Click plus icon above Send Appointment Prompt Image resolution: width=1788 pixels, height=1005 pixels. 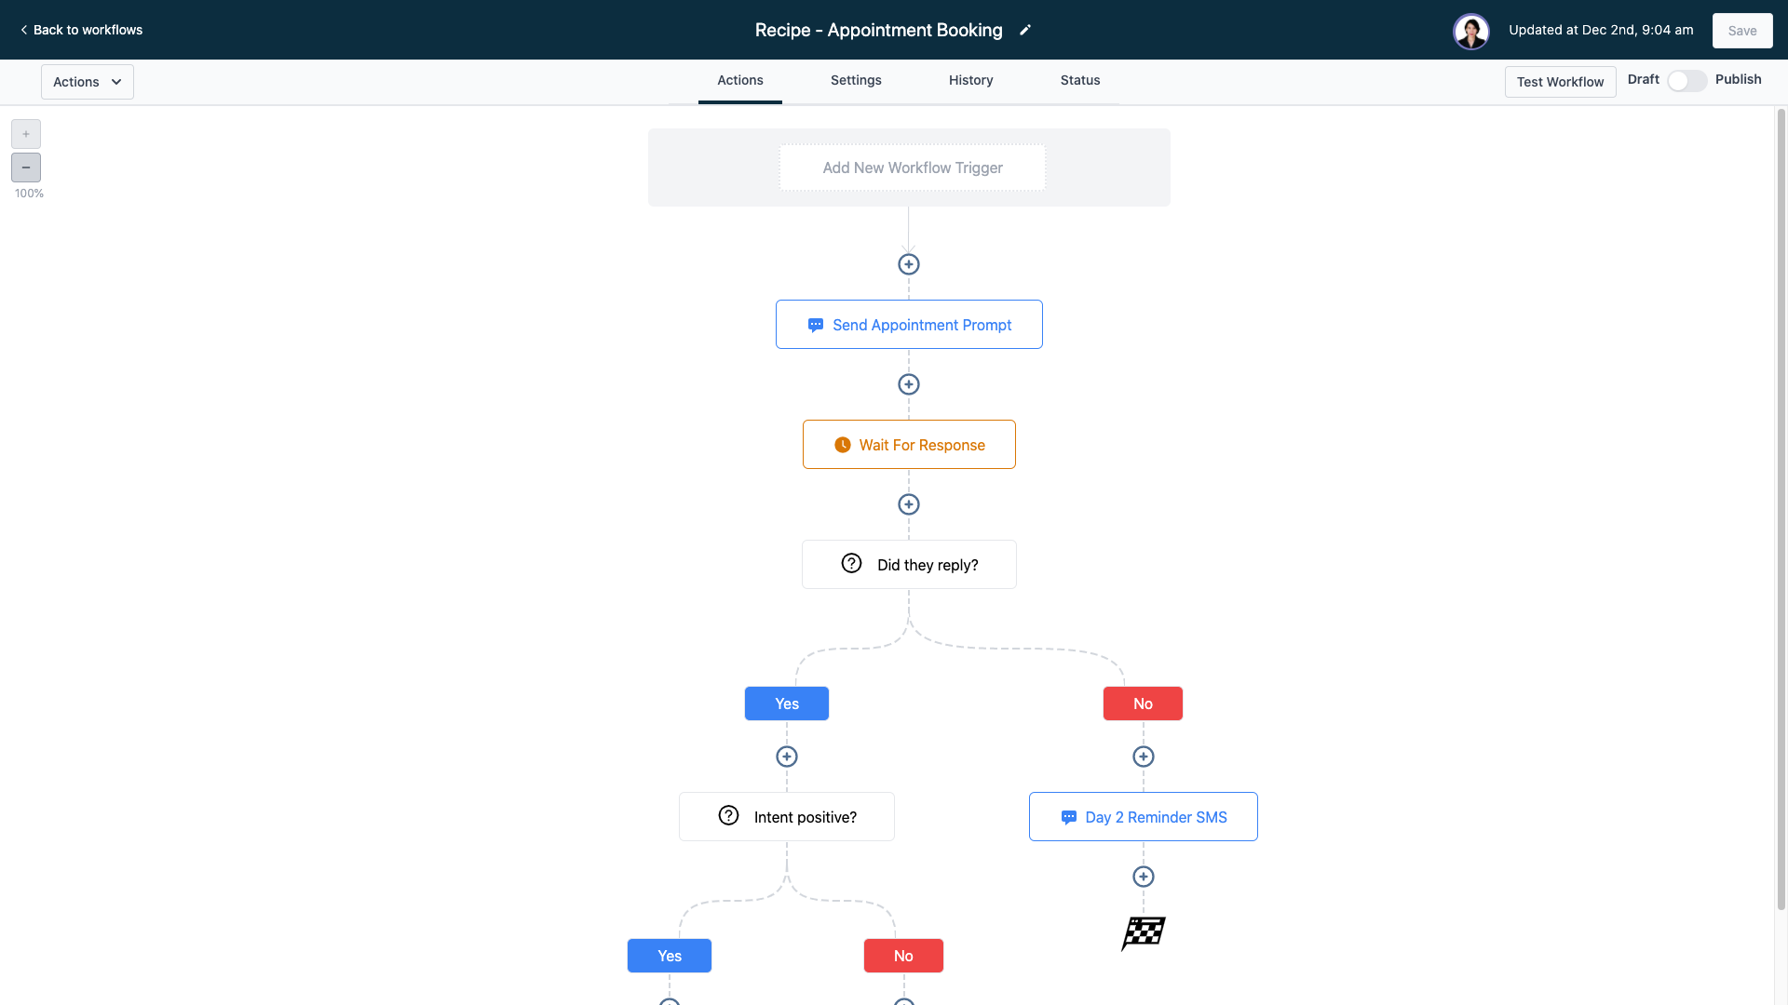(x=909, y=264)
